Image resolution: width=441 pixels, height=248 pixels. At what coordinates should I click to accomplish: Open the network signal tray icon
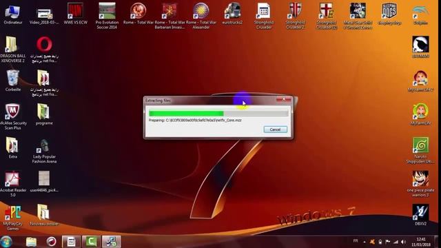pos(396,242)
